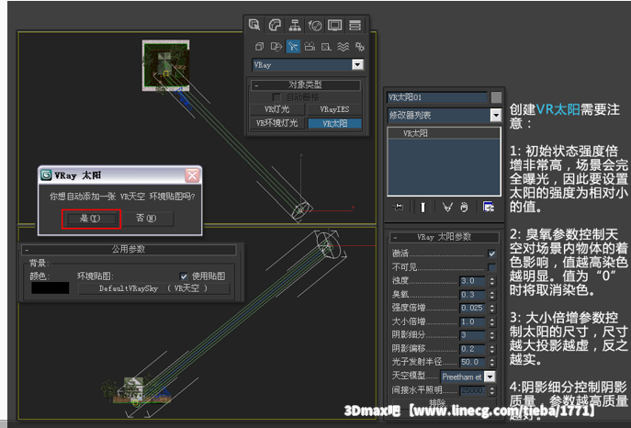Toggle the 激活 checkbox

tap(491, 253)
